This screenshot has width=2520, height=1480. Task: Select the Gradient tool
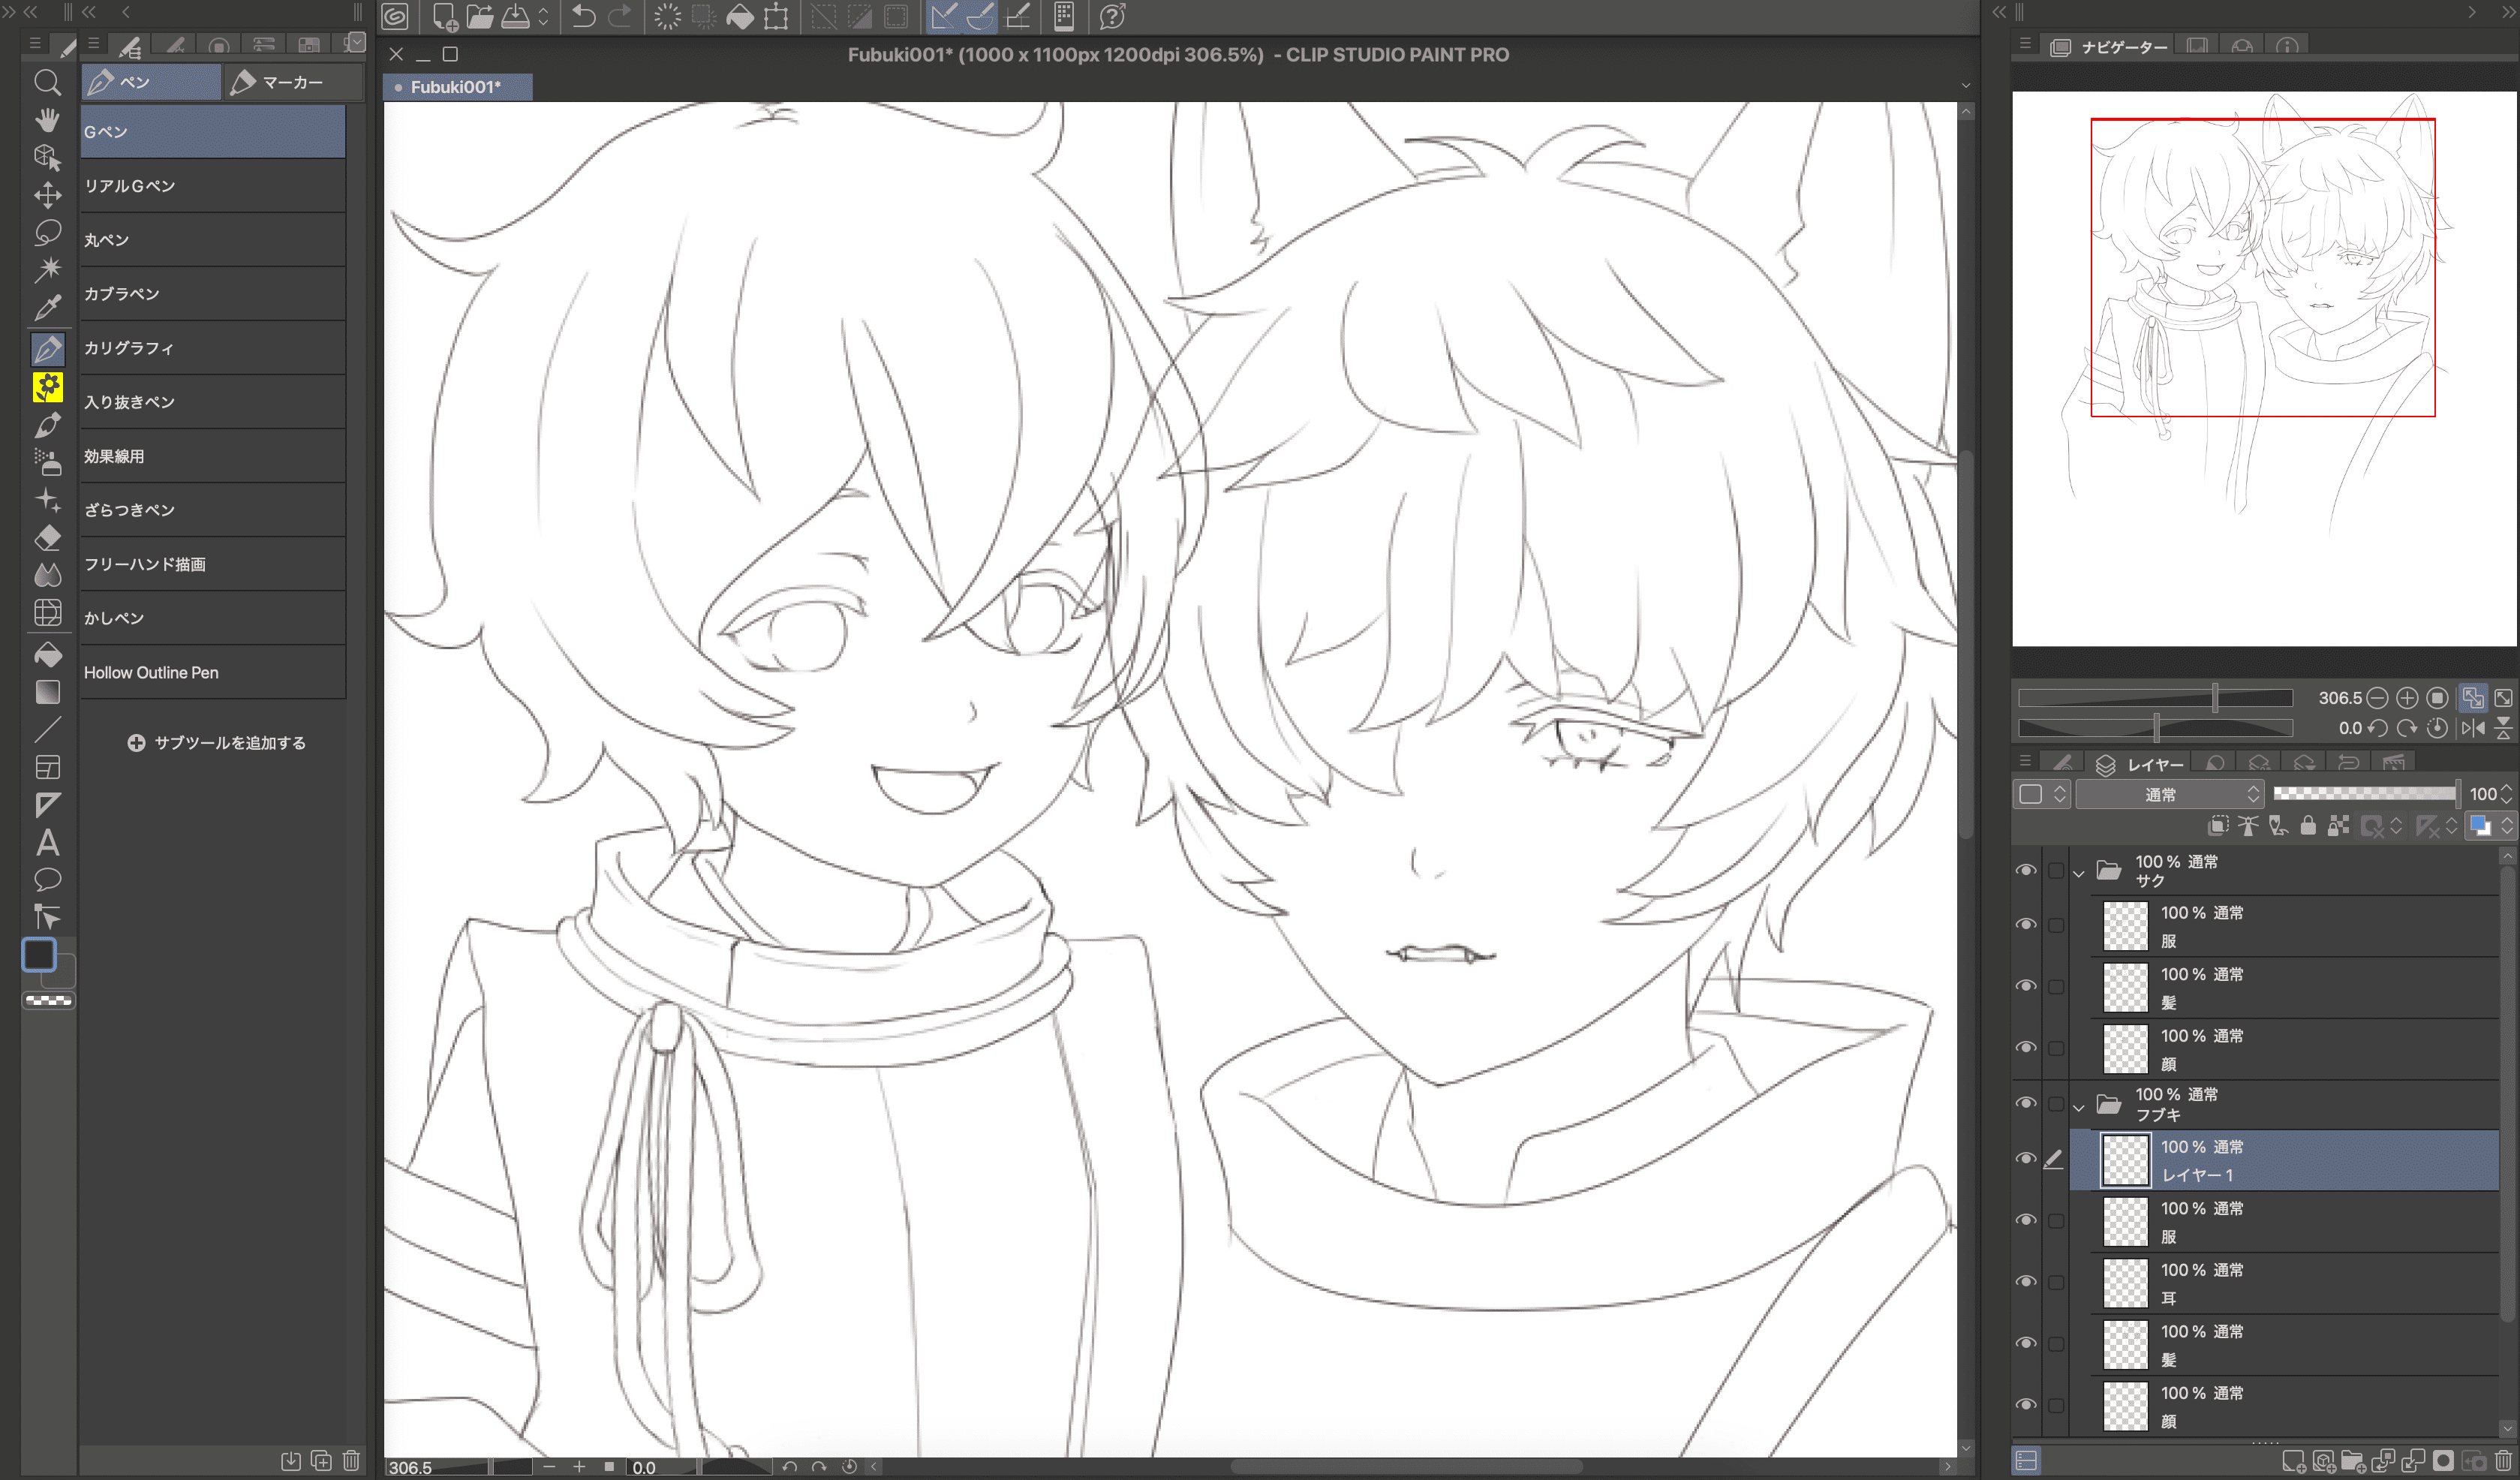[47, 692]
